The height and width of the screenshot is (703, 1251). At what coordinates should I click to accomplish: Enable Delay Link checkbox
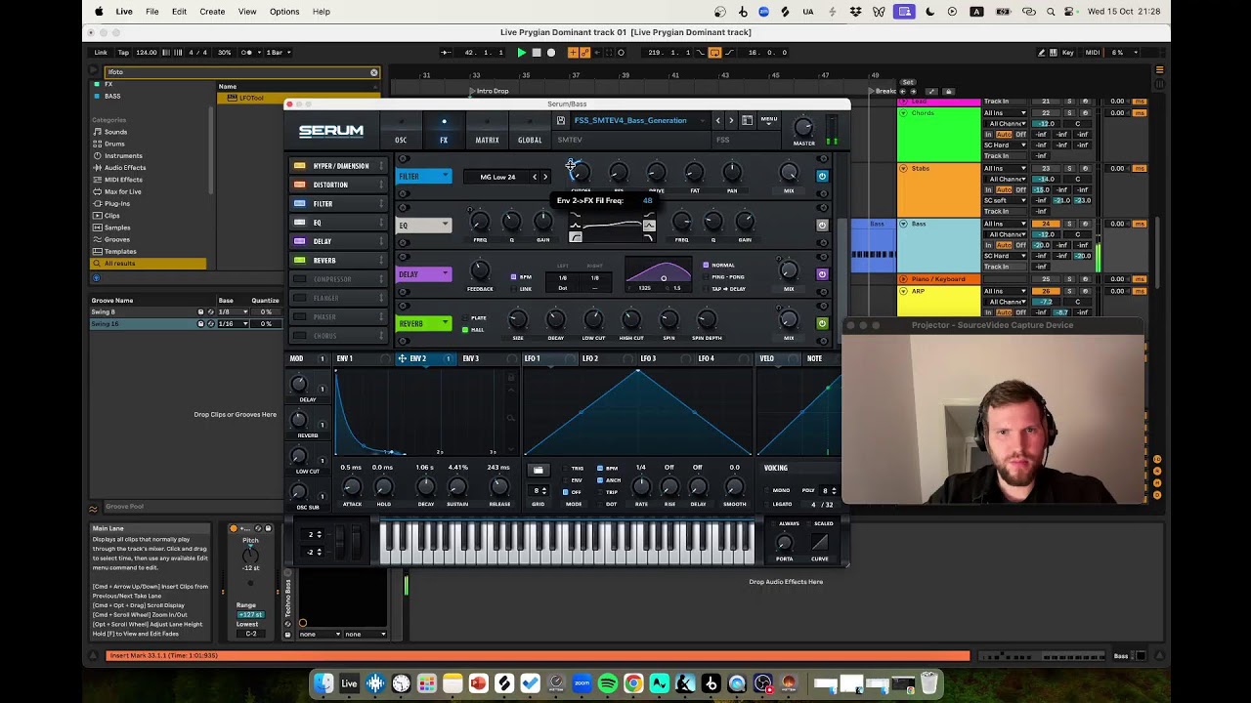pos(513,289)
